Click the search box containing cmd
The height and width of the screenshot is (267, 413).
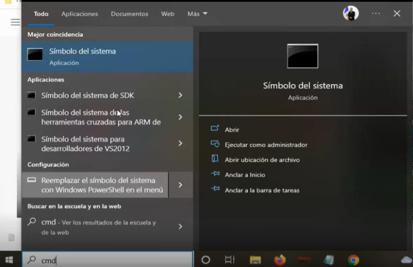pos(108,260)
